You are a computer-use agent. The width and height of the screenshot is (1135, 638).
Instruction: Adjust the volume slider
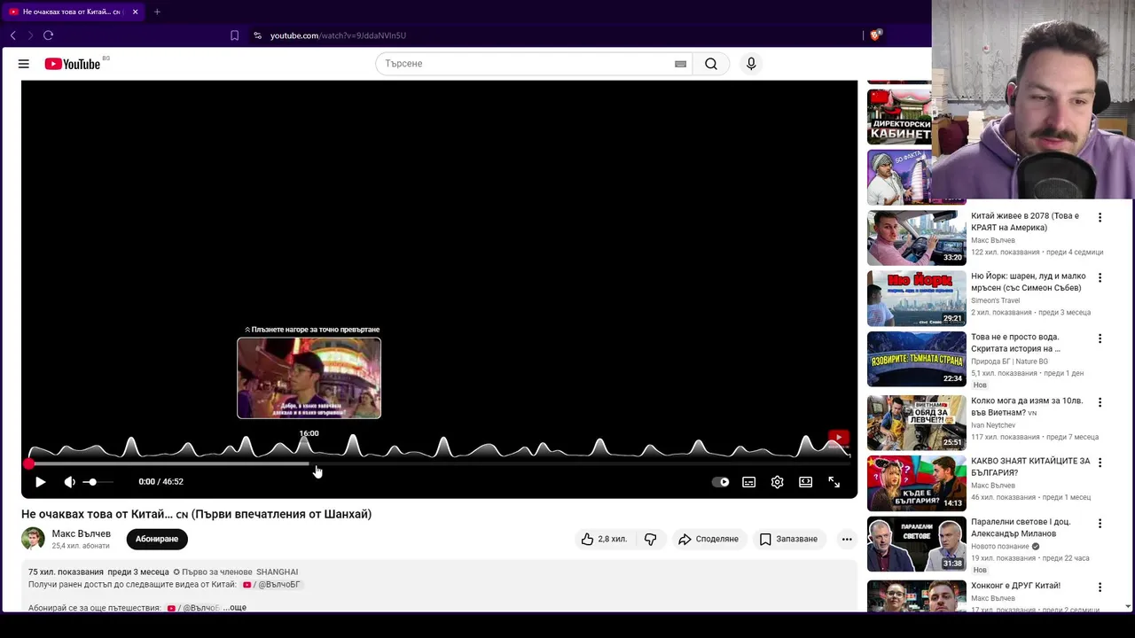98,482
